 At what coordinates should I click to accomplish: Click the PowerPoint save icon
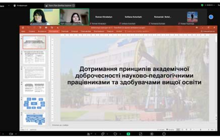(23, 28)
